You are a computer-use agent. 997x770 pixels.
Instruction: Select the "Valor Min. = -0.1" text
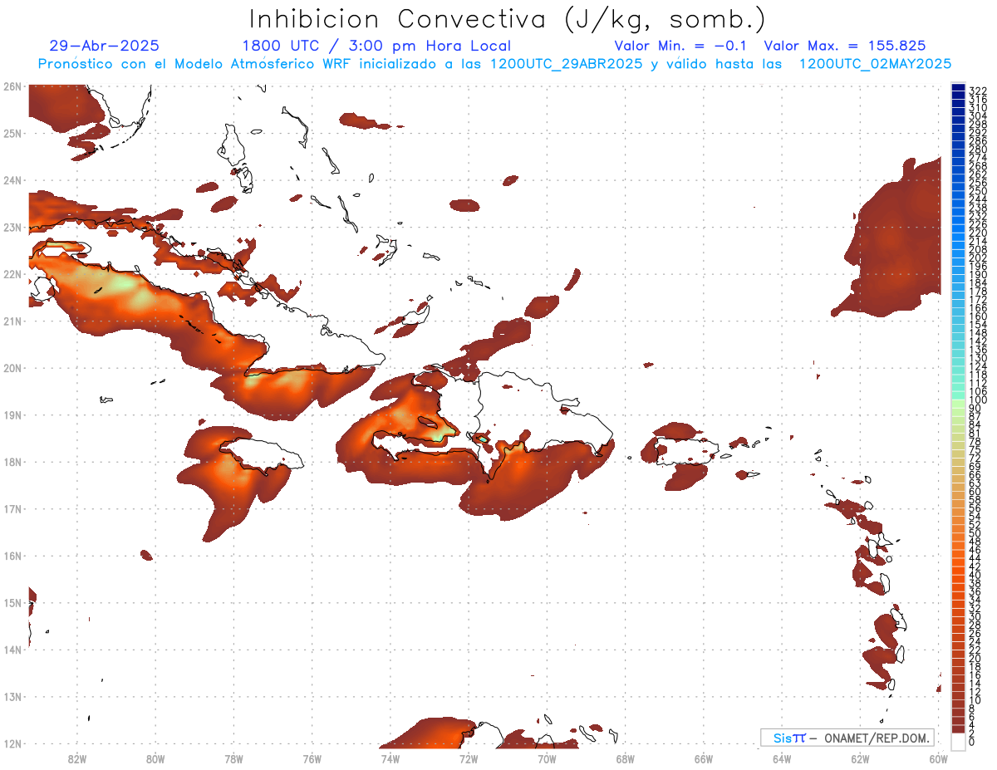click(680, 46)
